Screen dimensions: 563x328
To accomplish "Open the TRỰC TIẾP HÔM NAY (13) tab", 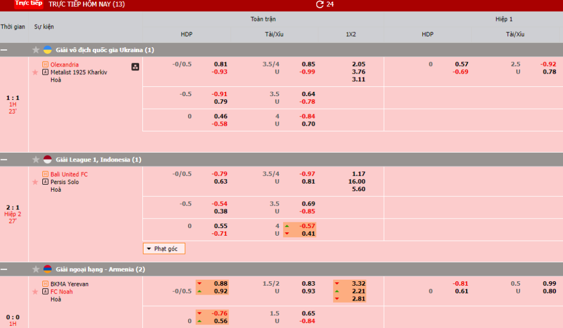I will point(86,4).
